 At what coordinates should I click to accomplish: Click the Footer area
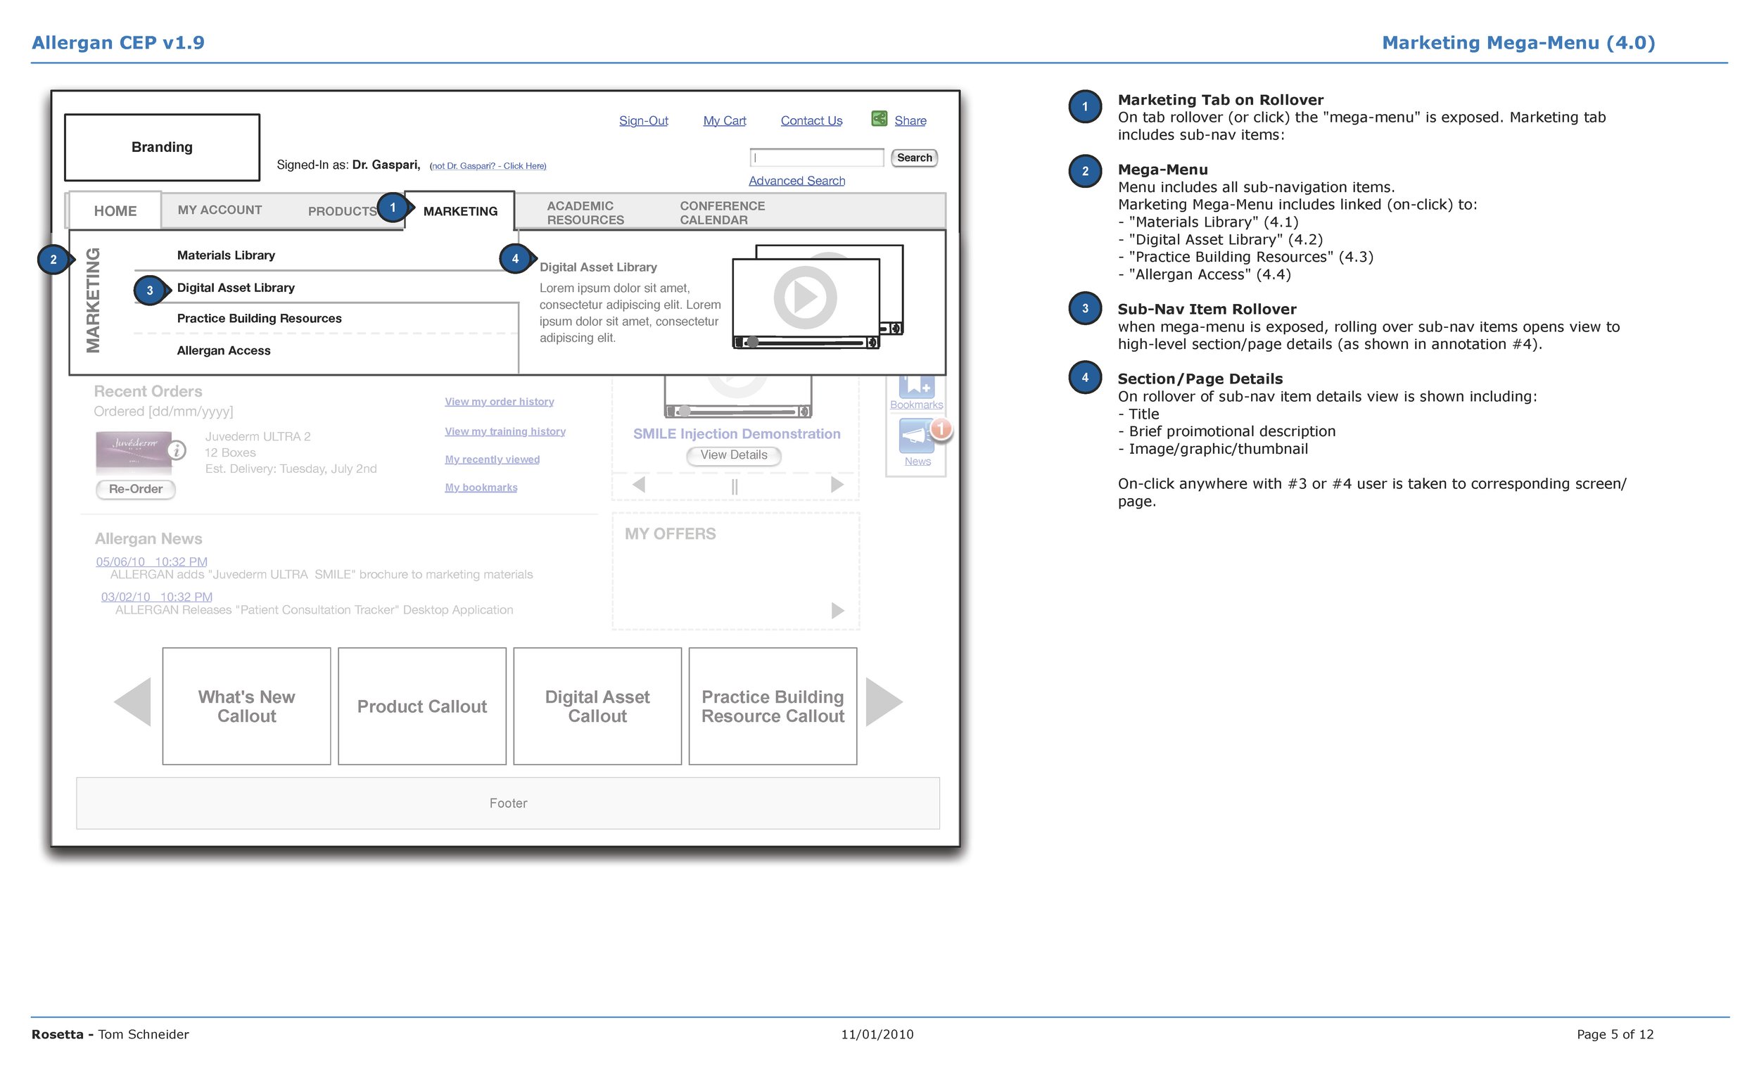coord(507,803)
